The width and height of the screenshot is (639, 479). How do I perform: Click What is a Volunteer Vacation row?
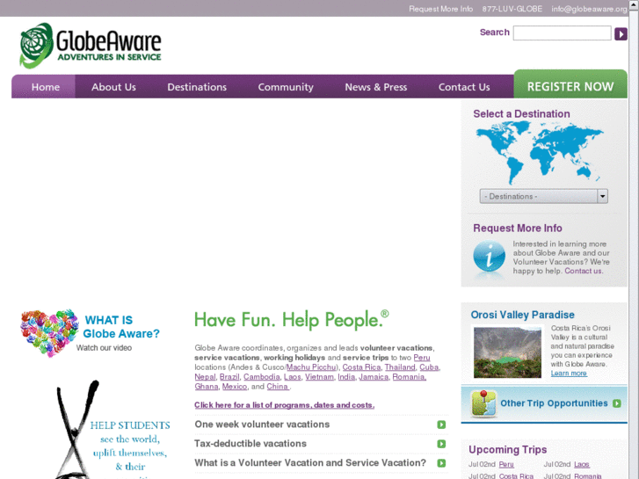pos(321,463)
